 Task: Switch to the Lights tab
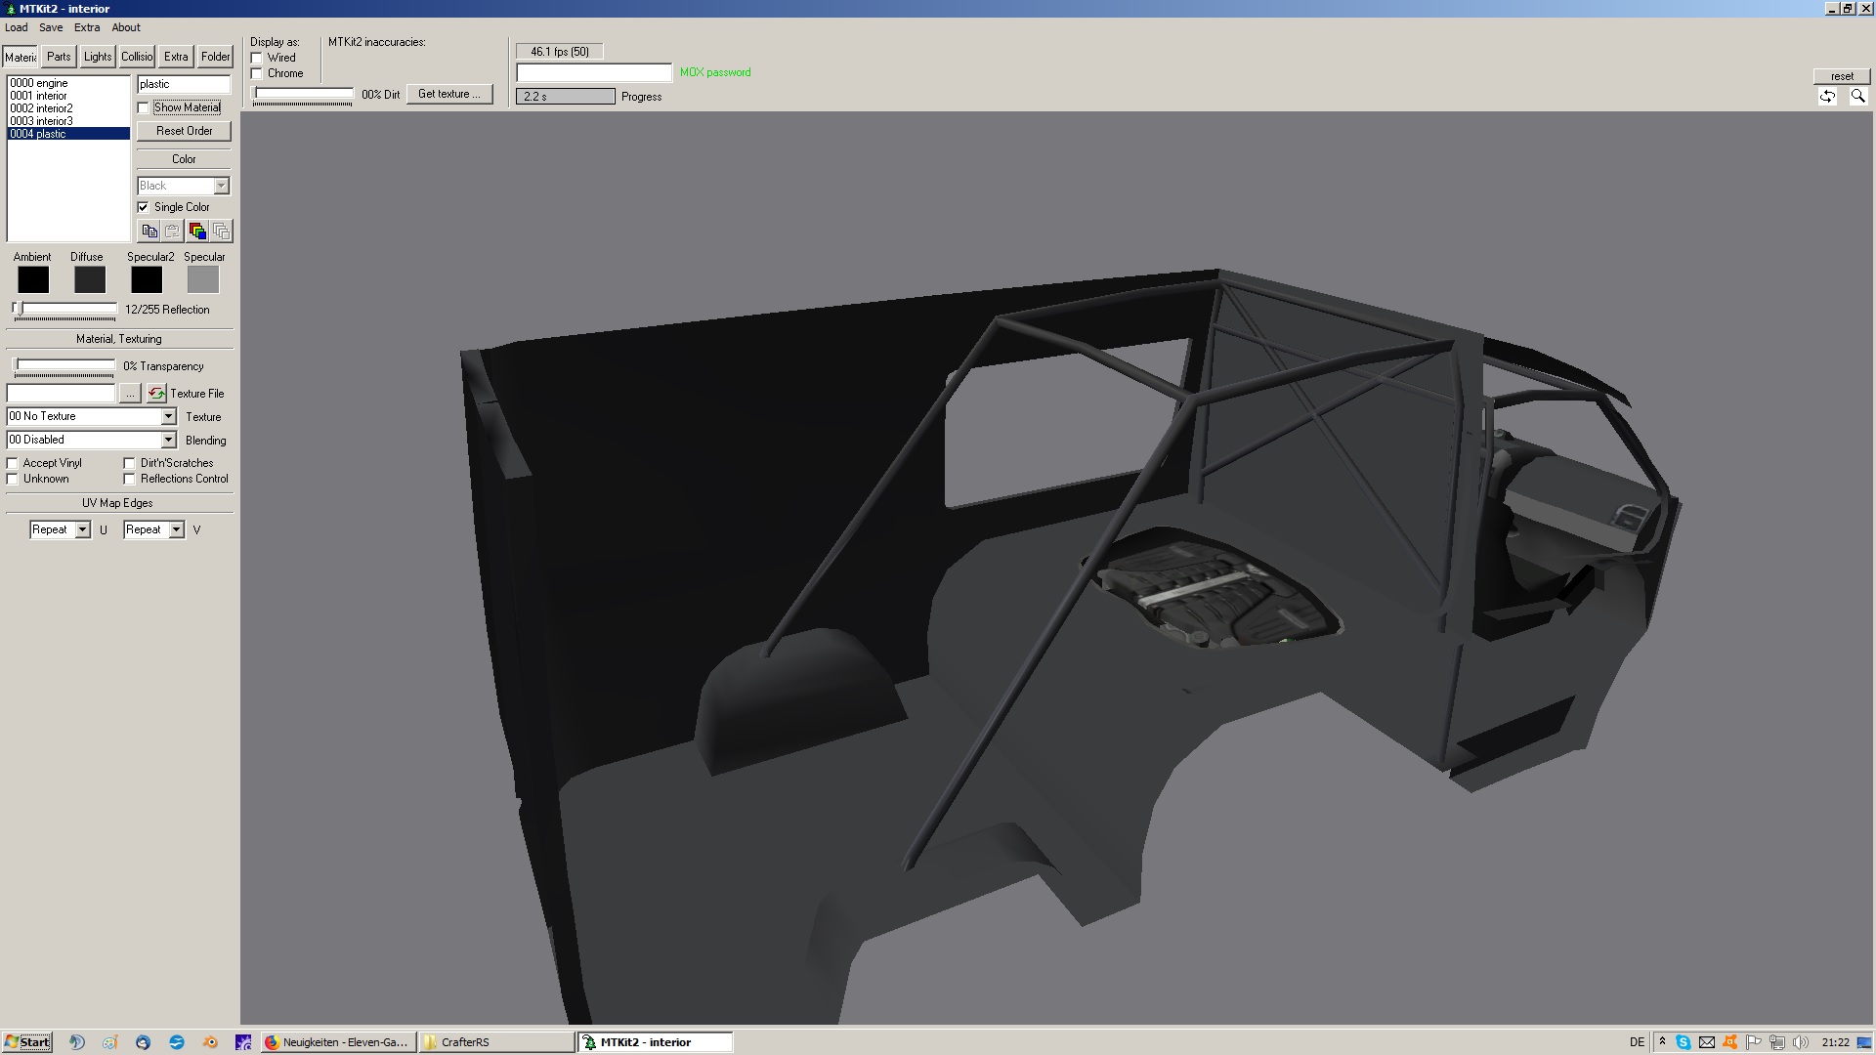click(97, 57)
